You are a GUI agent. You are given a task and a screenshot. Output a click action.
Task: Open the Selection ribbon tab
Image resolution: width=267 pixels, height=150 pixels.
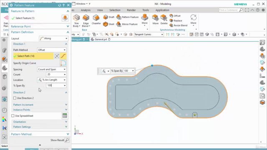click(115, 10)
